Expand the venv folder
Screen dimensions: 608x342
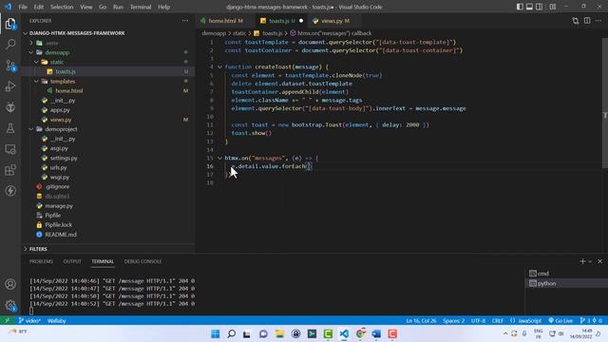(31, 43)
